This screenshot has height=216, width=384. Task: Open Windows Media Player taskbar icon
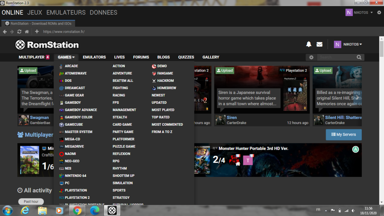coord(59,210)
